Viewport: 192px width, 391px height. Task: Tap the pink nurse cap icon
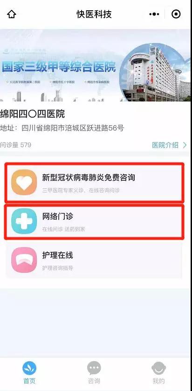[x=24, y=260]
